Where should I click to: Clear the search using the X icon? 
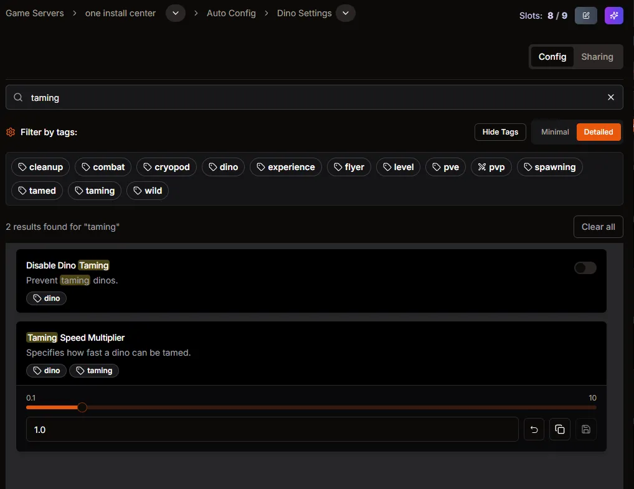610,97
